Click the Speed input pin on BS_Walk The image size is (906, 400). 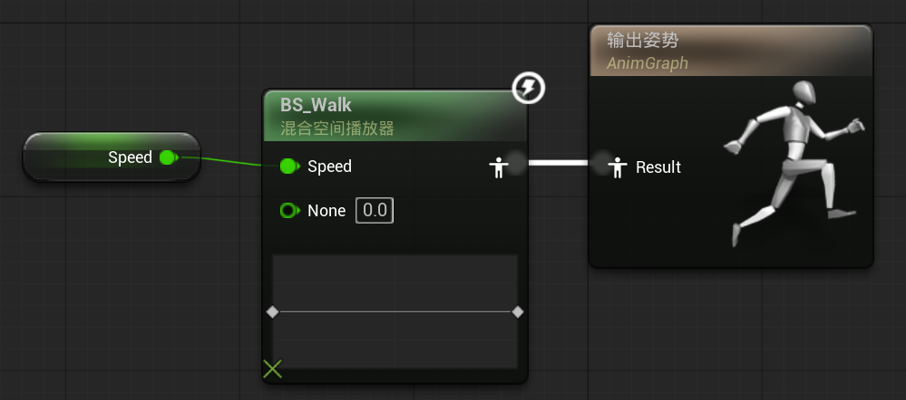289,166
